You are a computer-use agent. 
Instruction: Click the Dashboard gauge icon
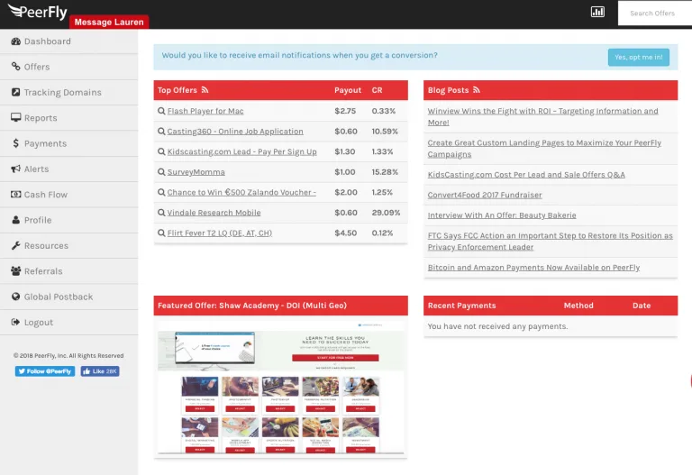16,41
